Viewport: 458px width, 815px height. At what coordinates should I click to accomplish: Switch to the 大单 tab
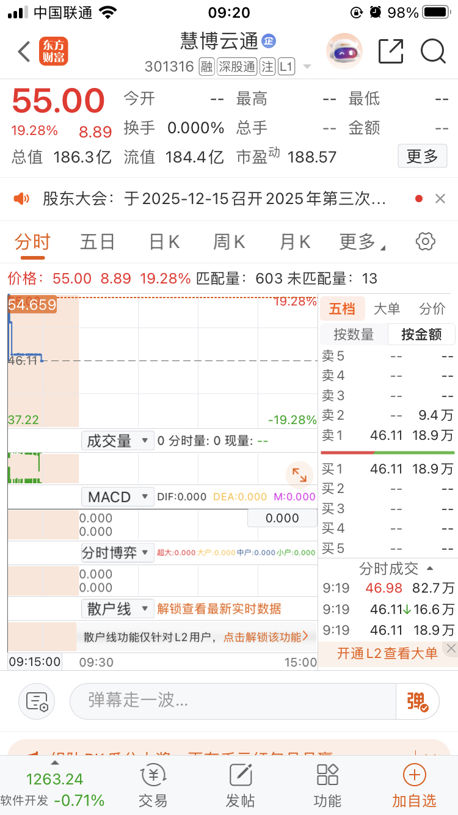click(387, 309)
